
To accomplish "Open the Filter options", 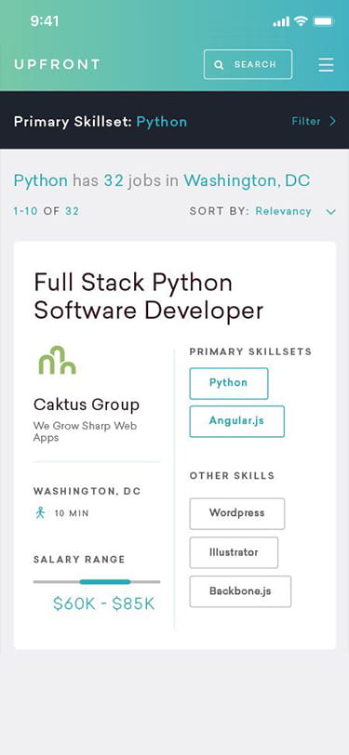I will coord(314,121).
